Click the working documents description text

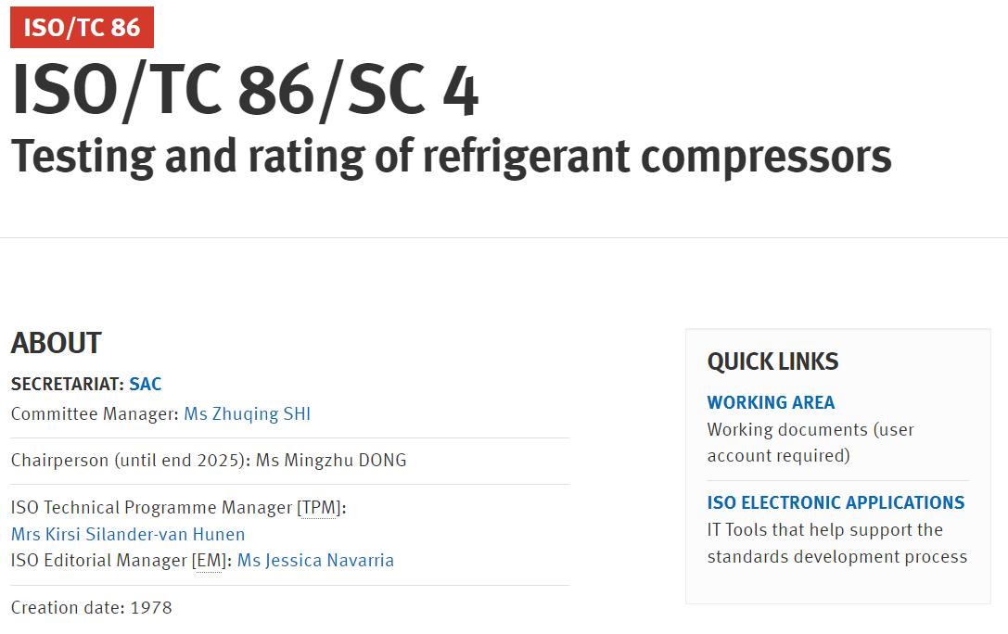810,442
